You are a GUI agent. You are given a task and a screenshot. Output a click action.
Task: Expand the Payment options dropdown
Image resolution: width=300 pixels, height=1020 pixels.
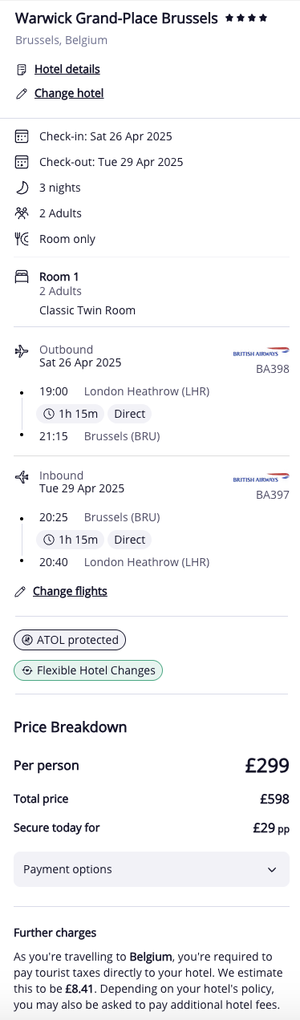150,869
